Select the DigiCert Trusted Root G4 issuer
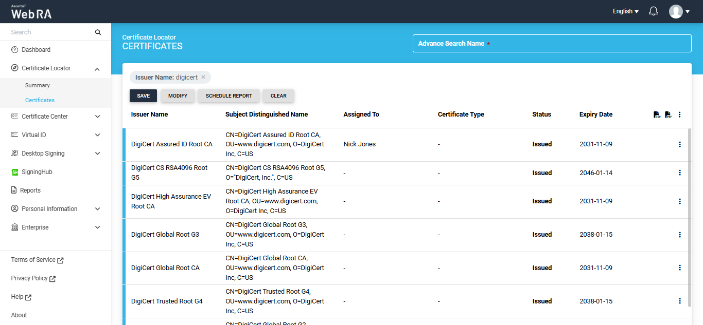Viewport: 703px width, 325px height. 167,301
